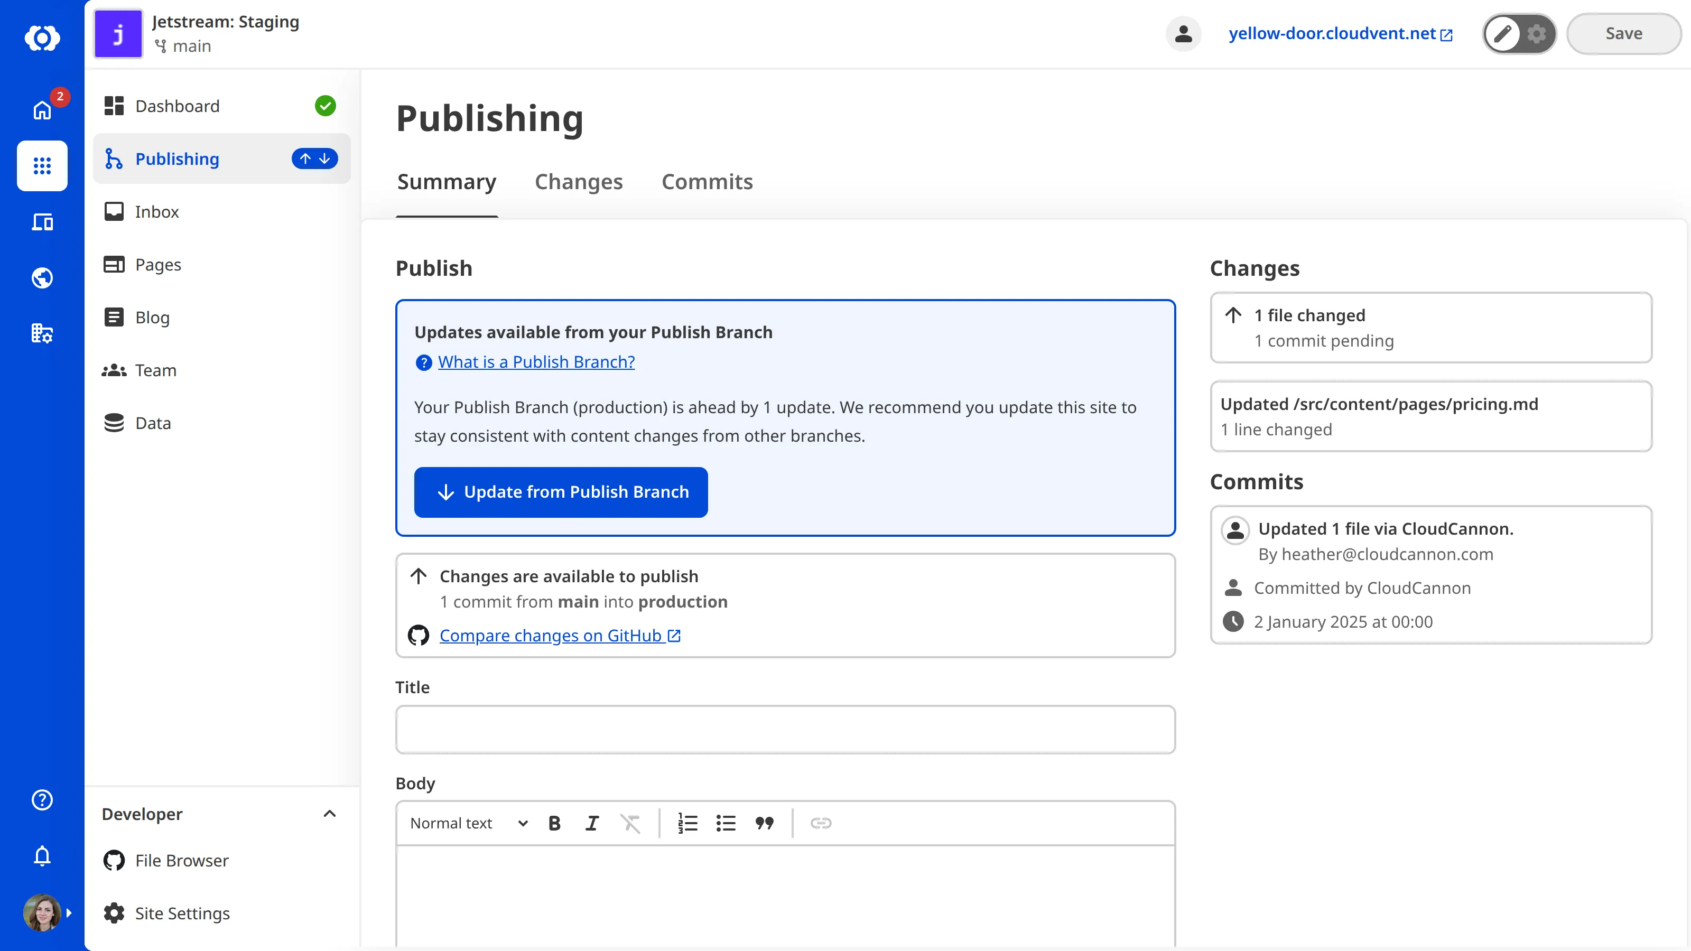Toggle italic formatting in Body editor
1691x951 pixels.
pos(592,823)
